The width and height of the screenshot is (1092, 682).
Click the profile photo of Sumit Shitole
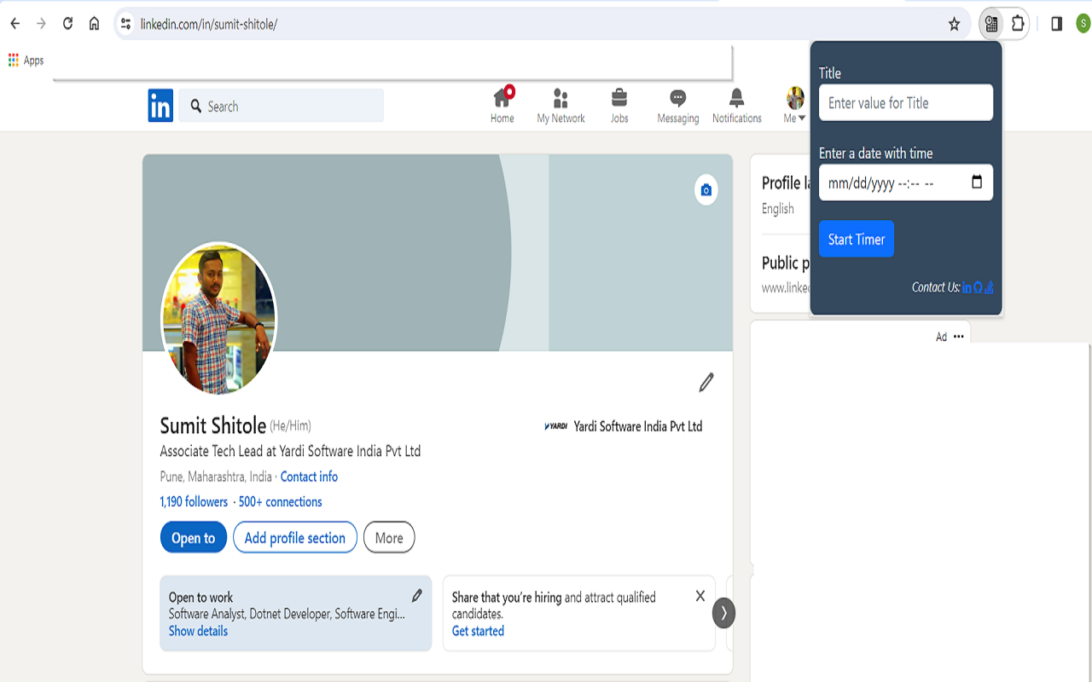tap(218, 319)
